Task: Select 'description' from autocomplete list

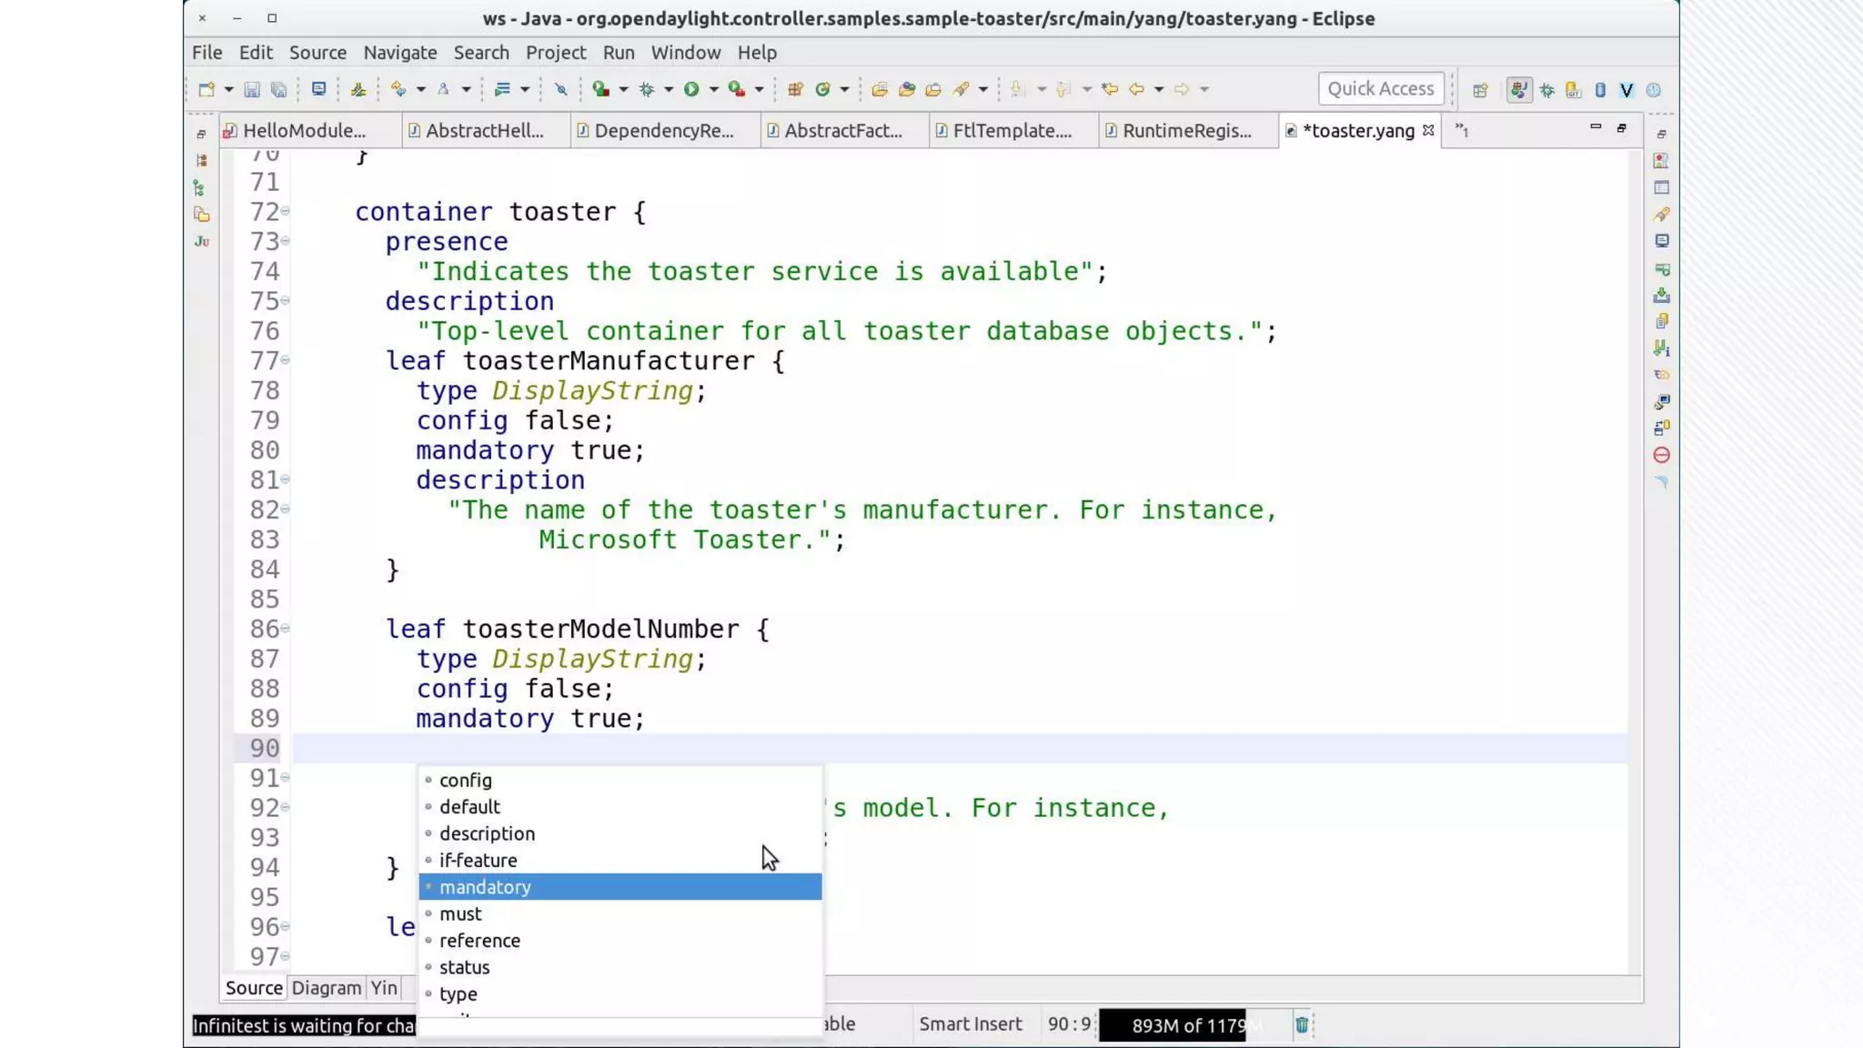Action: pos(487,833)
